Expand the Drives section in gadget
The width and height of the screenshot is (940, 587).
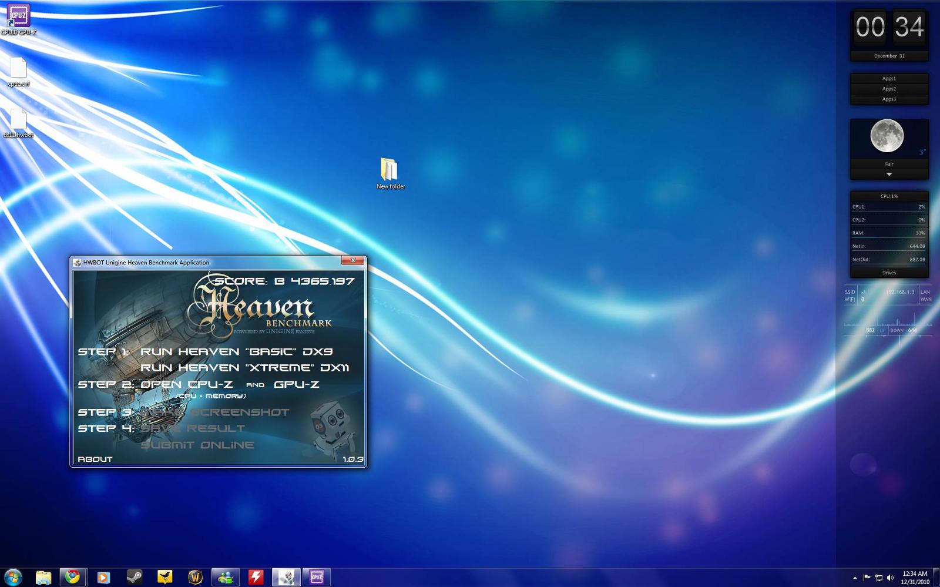[889, 273]
